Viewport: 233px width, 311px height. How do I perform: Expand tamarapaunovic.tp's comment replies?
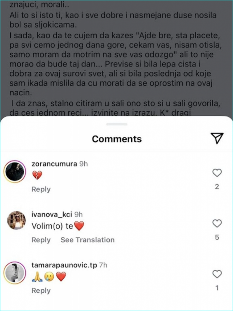click(x=41, y=290)
